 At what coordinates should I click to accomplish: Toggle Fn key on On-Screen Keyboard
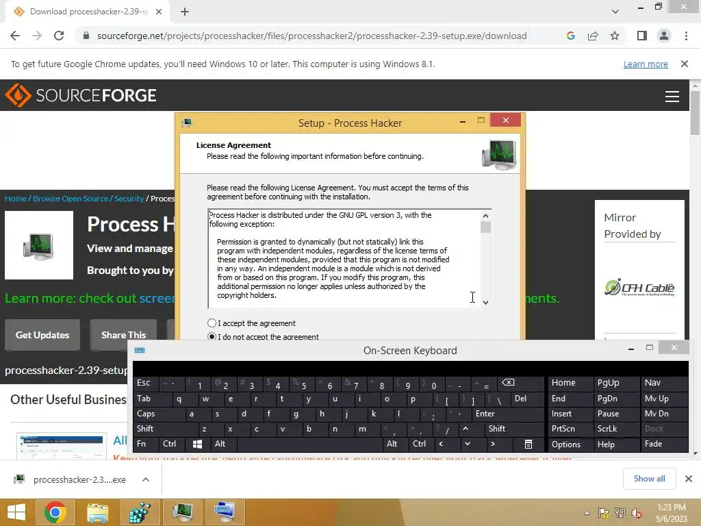pos(146,444)
